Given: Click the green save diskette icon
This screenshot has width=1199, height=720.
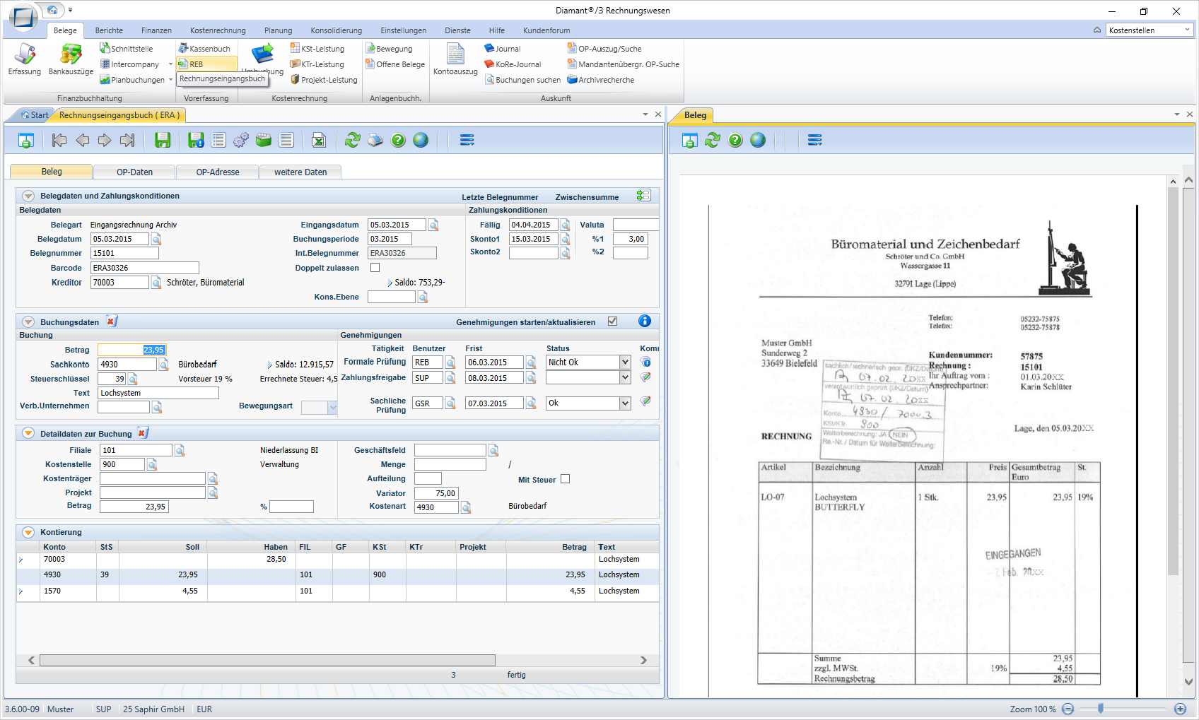Looking at the screenshot, I should coord(163,140).
